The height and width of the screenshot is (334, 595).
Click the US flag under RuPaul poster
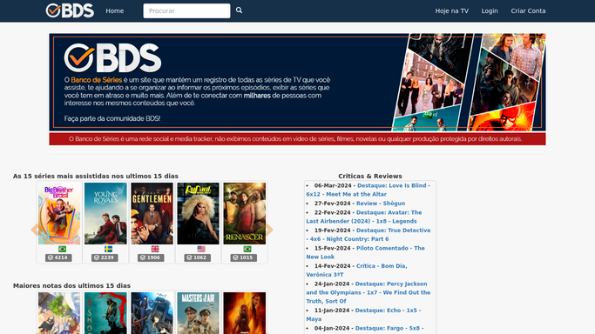pyautogui.click(x=201, y=249)
